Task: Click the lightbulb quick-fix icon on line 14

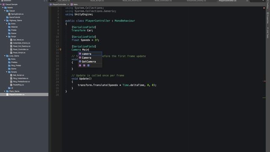Action: point(60,50)
